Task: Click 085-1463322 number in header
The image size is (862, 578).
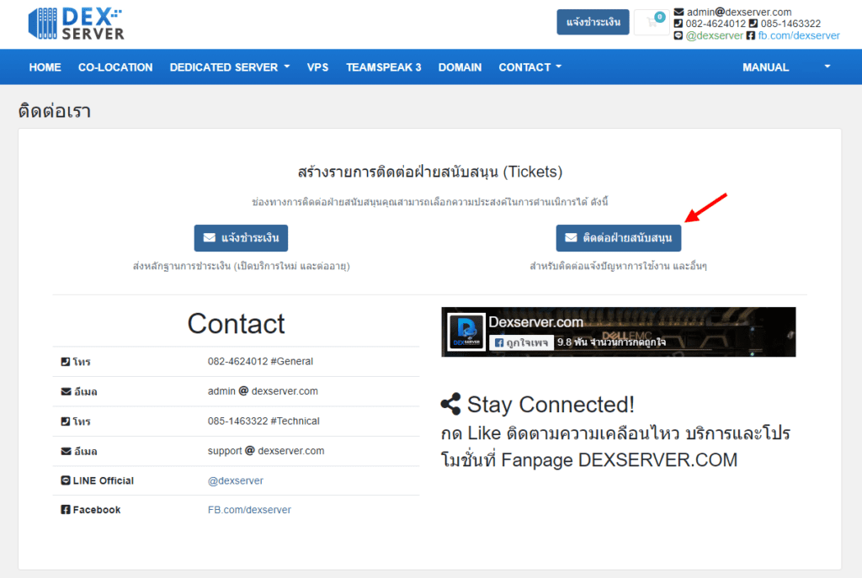Action: pyautogui.click(x=790, y=24)
